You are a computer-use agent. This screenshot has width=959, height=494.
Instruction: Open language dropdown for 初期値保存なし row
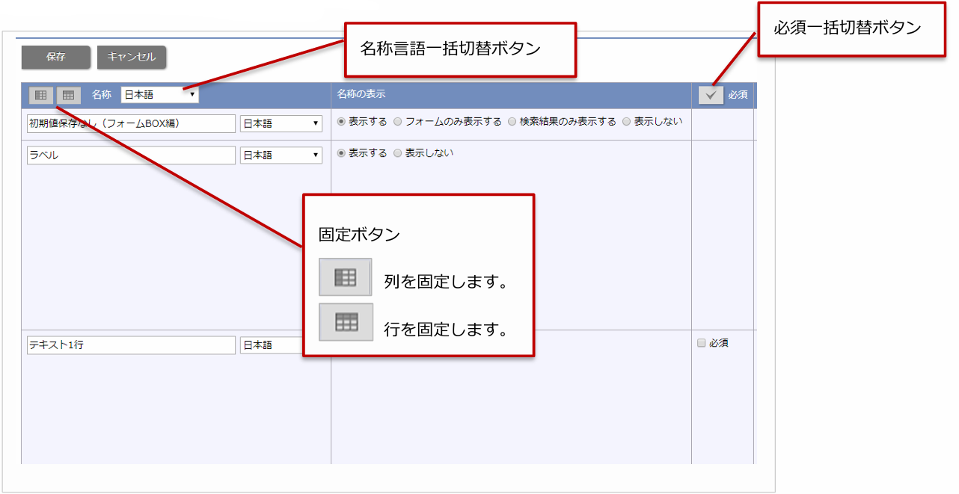tap(281, 123)
